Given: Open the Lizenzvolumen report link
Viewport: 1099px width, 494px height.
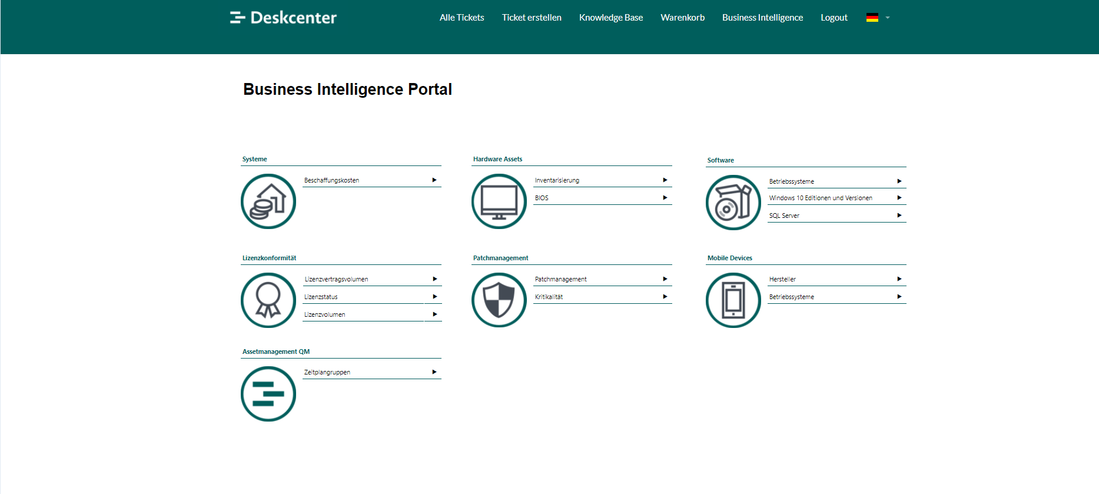Looking at the screenshot, I should 325,314.
